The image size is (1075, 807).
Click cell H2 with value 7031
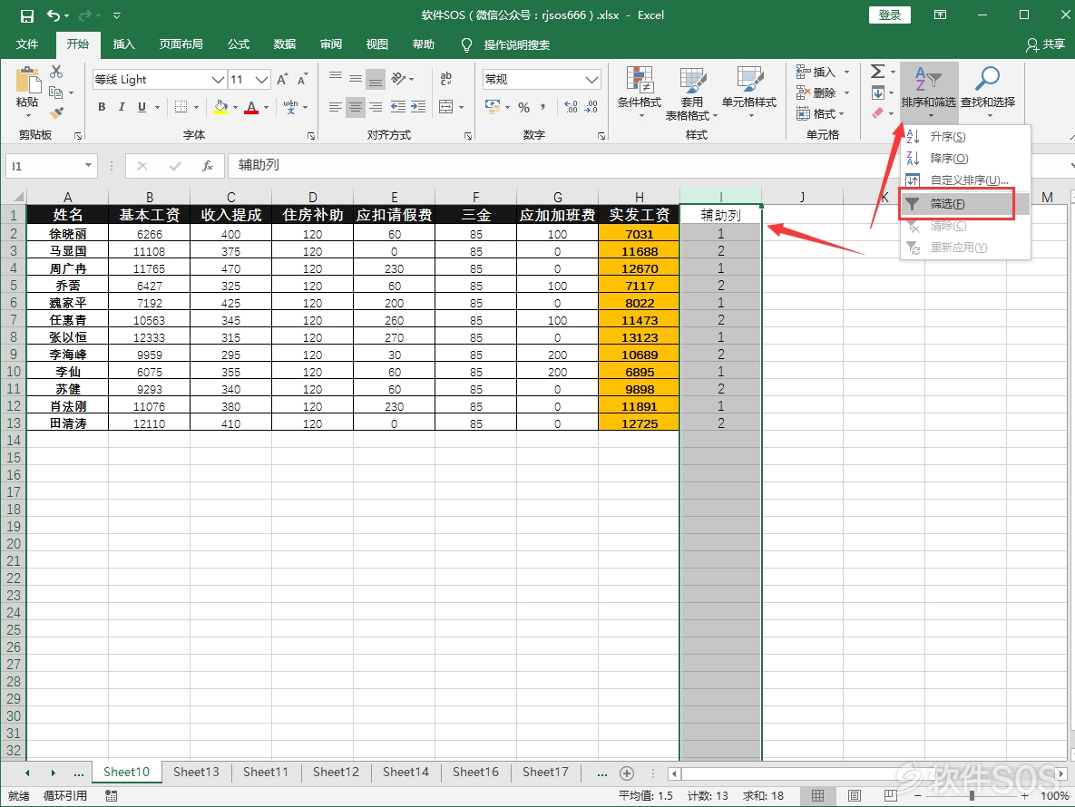[x=639, y=234]
